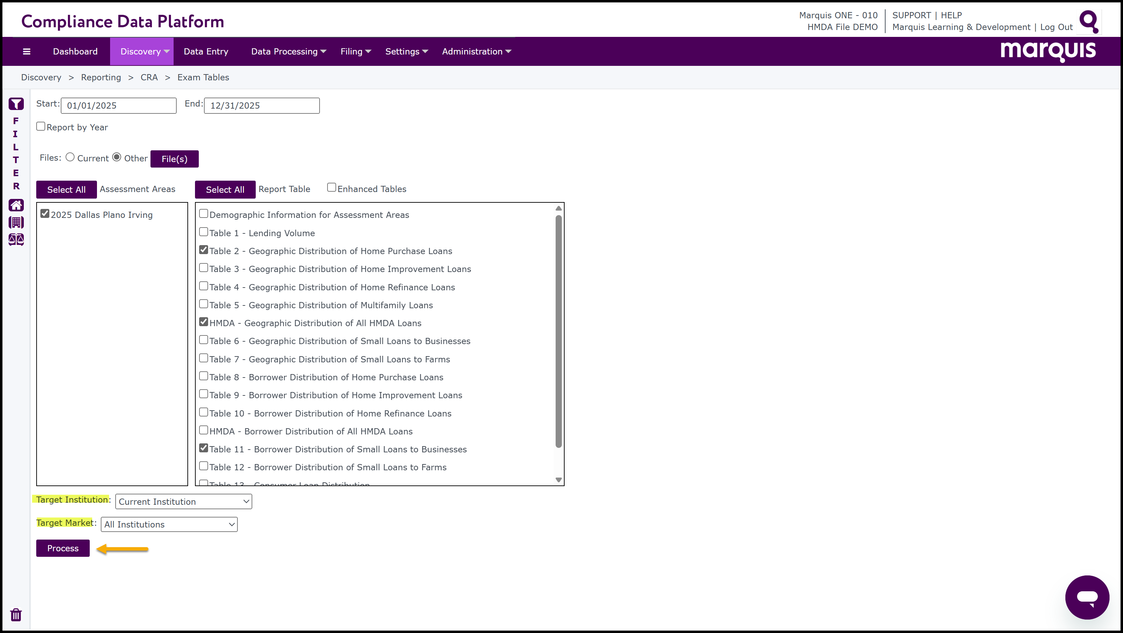Click the File(s) button
Viewport: 1123px width, 633px height.
click(x=174, y=159)
